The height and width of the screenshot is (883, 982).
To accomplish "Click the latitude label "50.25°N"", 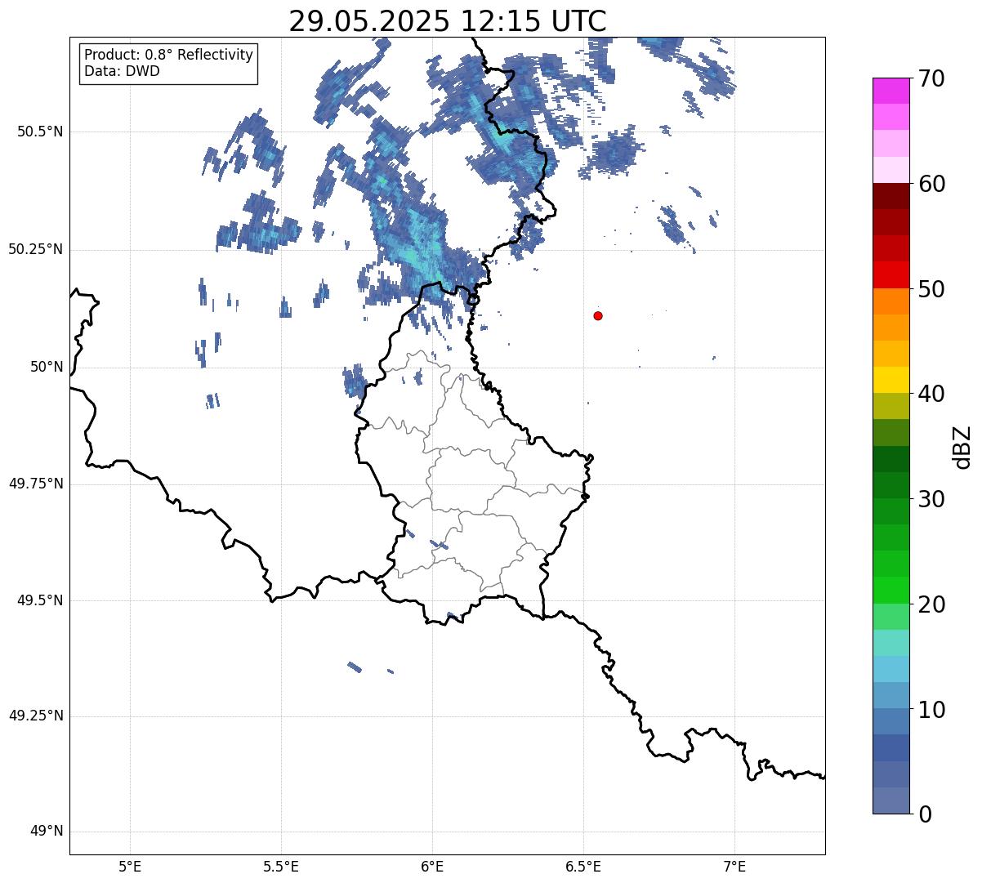I will (x=36, y=249).
